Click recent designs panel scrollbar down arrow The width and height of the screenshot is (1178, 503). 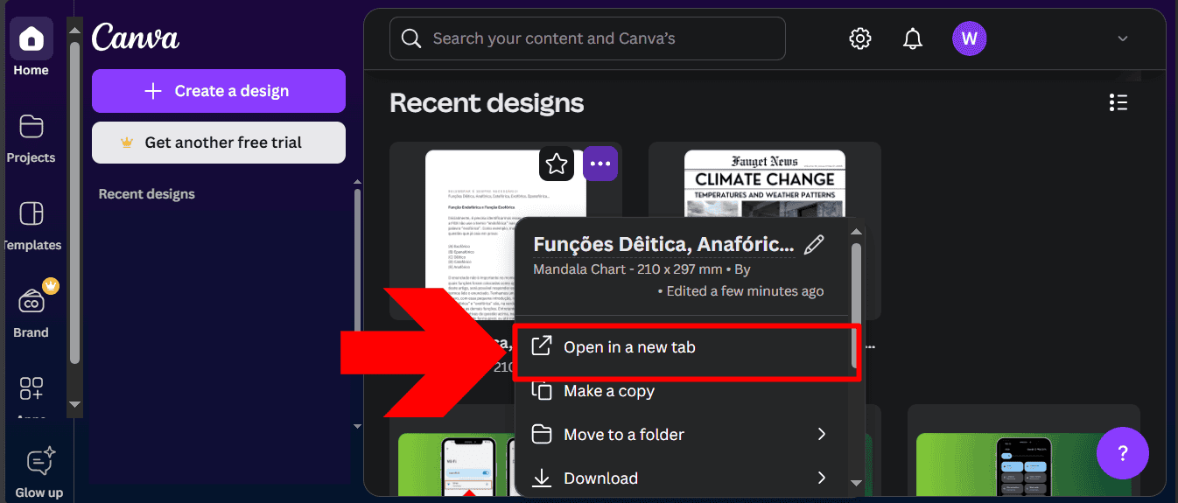point(357,426)
